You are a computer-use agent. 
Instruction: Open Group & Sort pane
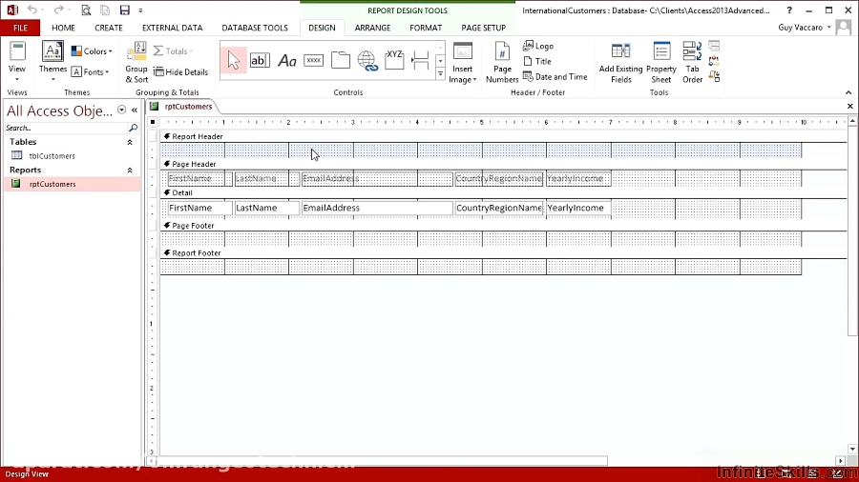point(136,63)
